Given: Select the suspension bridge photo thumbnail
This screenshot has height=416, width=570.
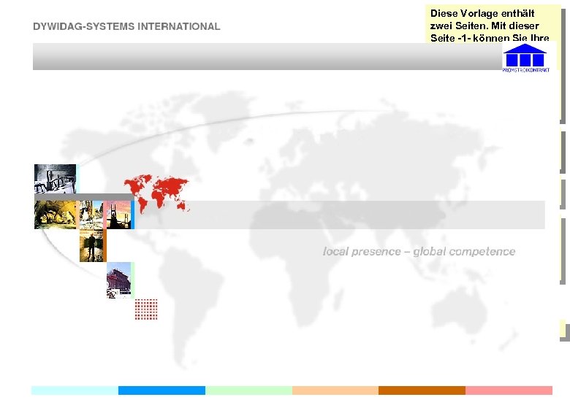Looking at the screenshot, I should (x=119, y=215).
